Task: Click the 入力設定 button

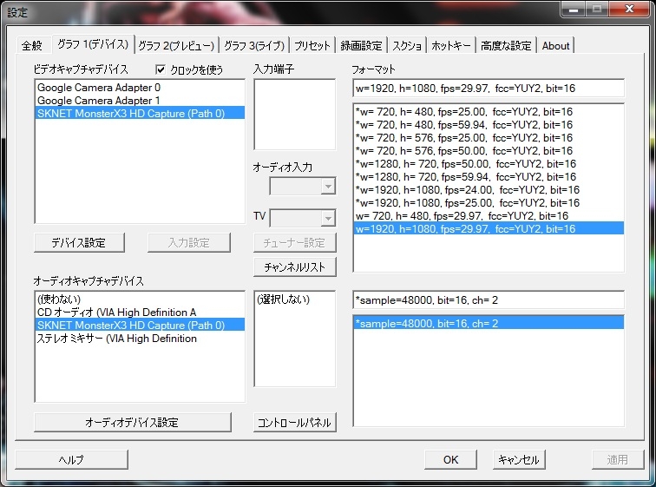Action: click(x=188, y=243)
